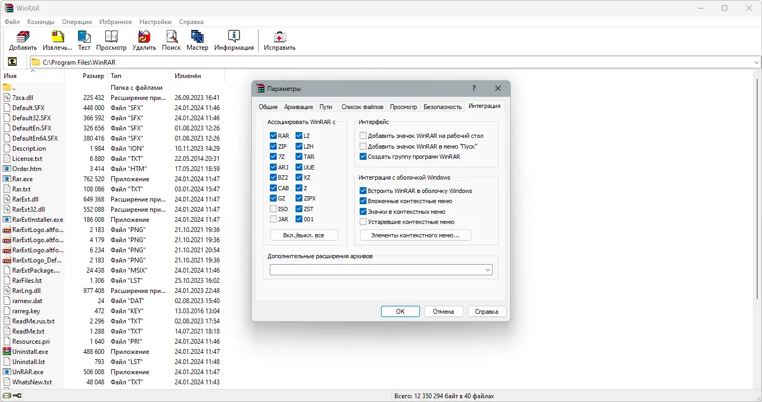The width and height of the screenshot is (762, 402).
Task: Click the 'Вкл./выкл. все' button
Action: 304,235
